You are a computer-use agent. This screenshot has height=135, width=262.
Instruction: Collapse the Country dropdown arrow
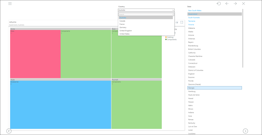[173, 10]
